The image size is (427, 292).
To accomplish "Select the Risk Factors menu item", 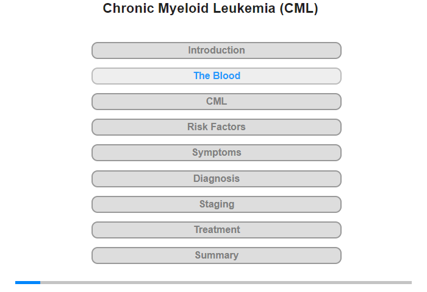I will click(217, 127).
